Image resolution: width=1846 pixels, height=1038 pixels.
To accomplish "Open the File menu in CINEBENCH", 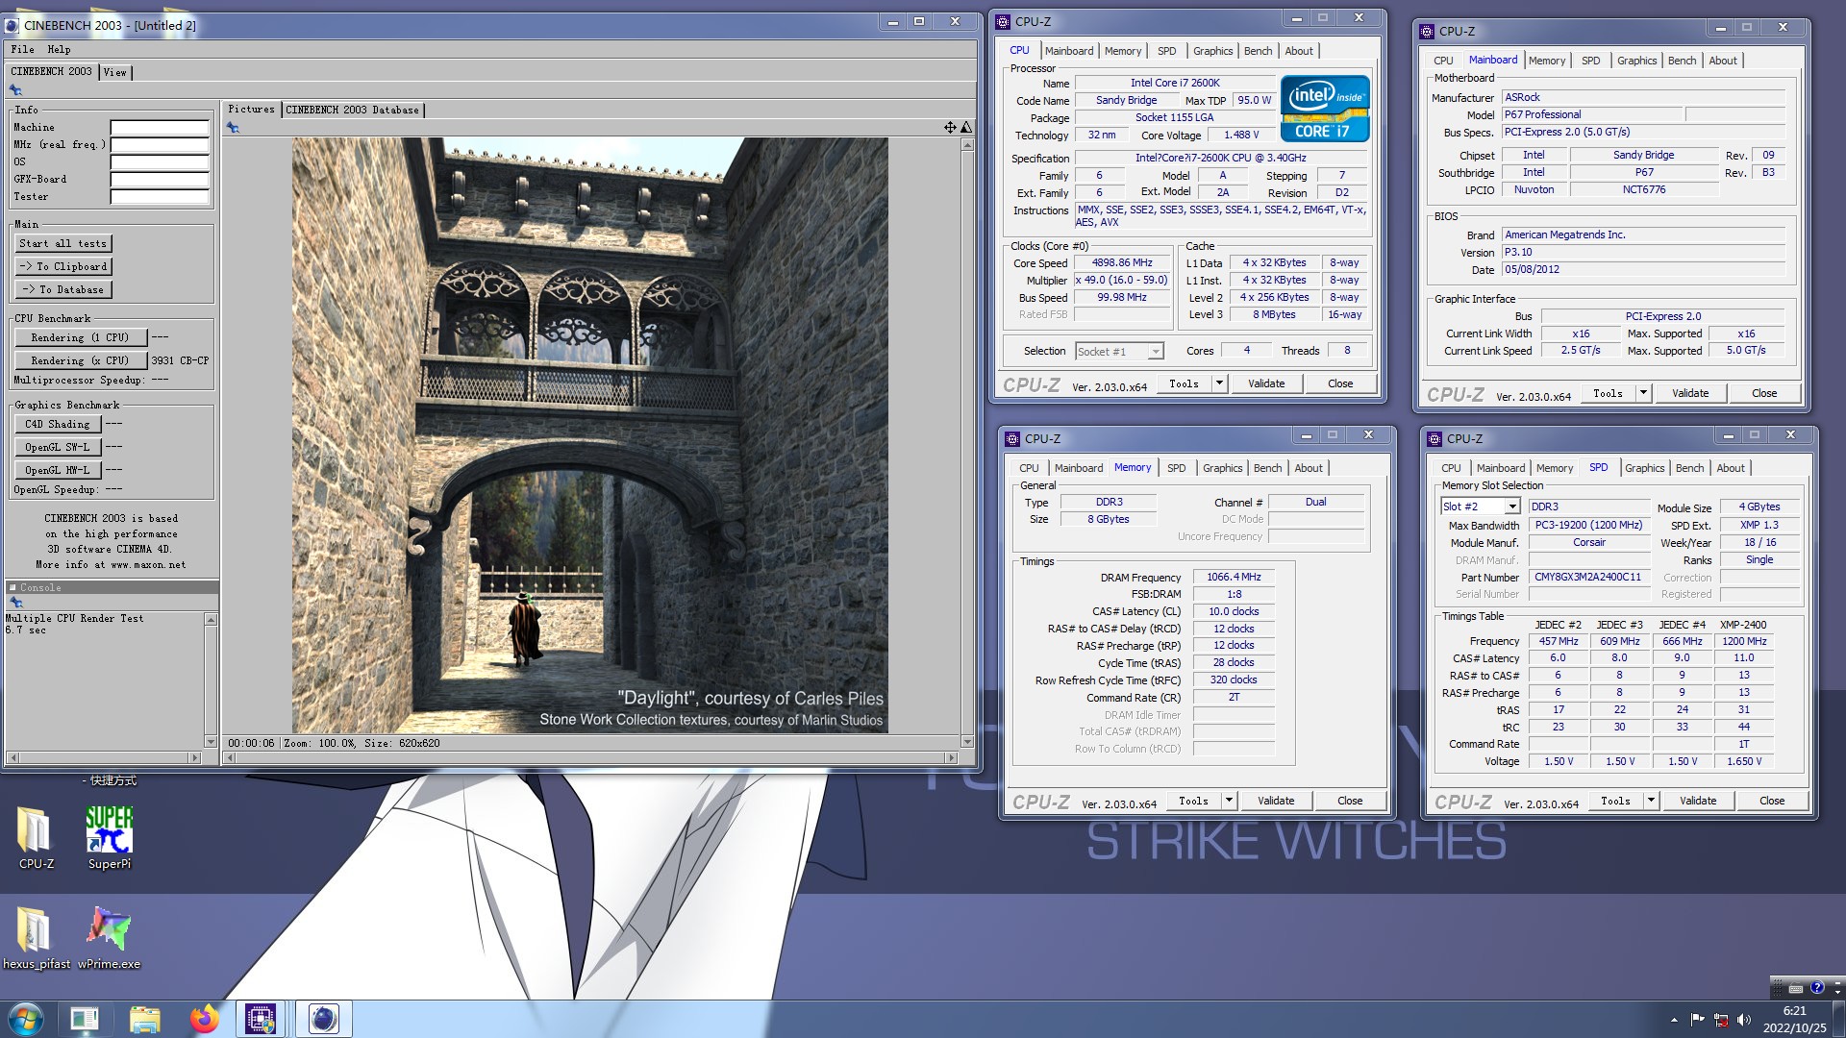I will [x=22, y=49].
